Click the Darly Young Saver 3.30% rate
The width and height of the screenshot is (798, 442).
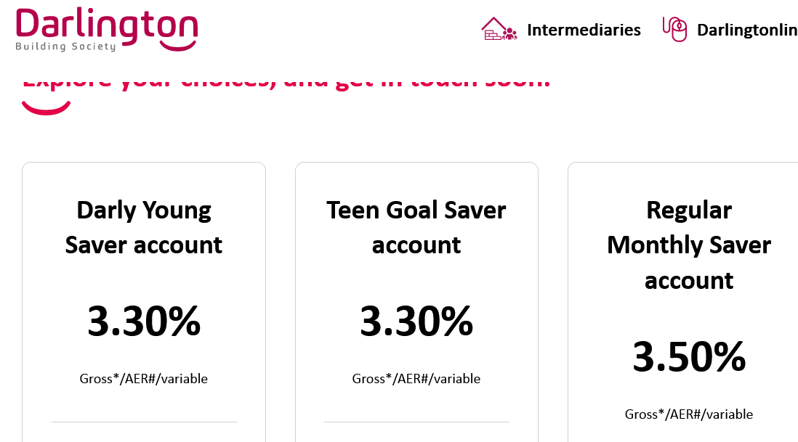[x=144, y=321]
